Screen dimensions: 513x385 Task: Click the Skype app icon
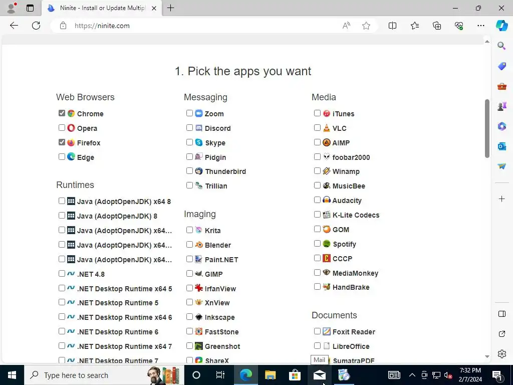point(199,142)
